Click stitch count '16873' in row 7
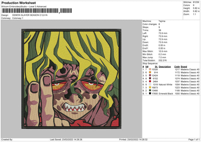 155,87
